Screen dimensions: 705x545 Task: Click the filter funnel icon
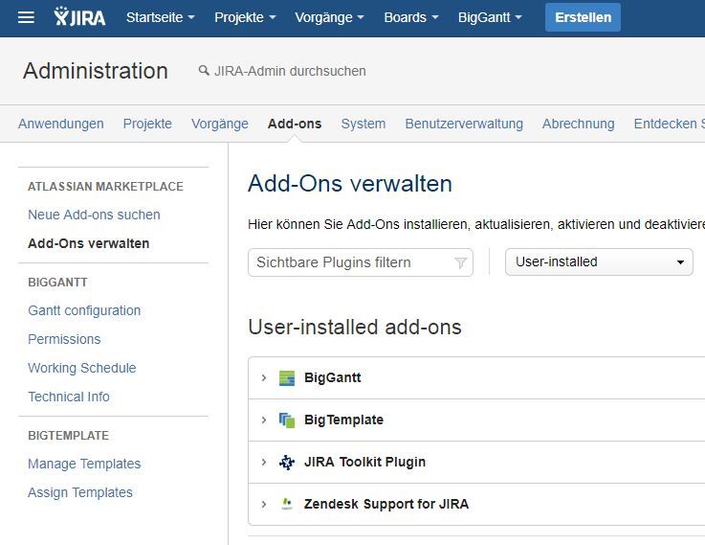tap(460, 262)
